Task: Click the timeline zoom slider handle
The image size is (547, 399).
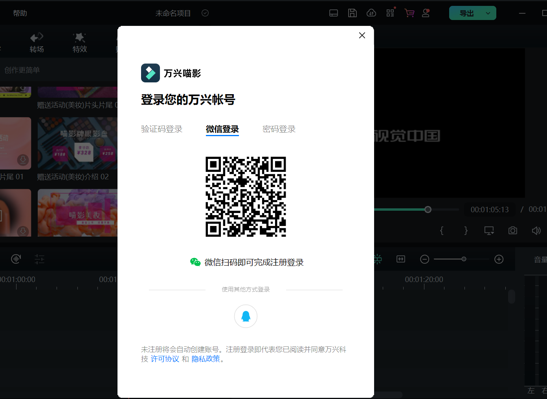Action: point(464,259)
